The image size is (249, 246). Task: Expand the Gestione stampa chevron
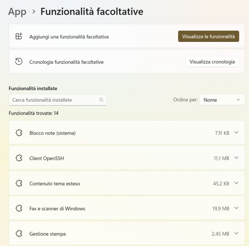[236, 233]
